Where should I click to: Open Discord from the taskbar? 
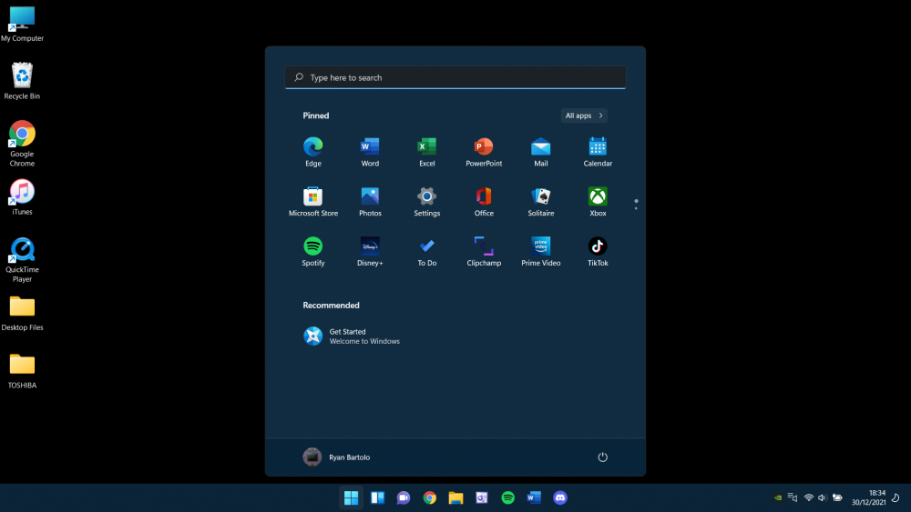560,497
